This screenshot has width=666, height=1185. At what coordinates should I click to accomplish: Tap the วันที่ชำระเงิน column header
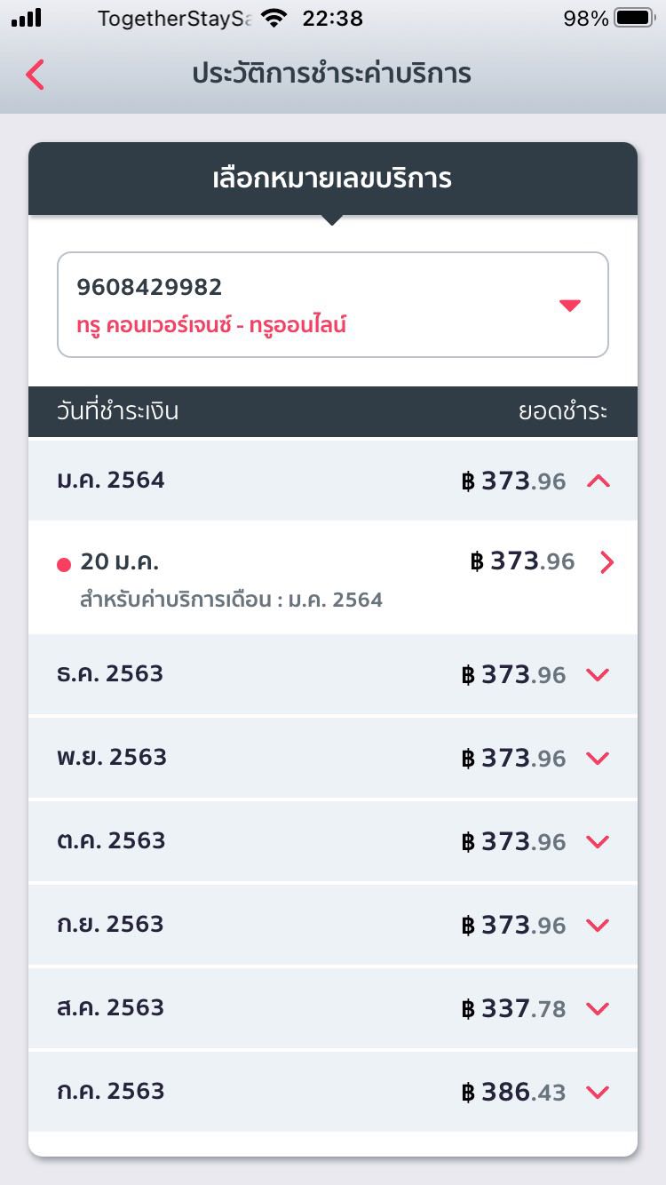coord(117,411)
